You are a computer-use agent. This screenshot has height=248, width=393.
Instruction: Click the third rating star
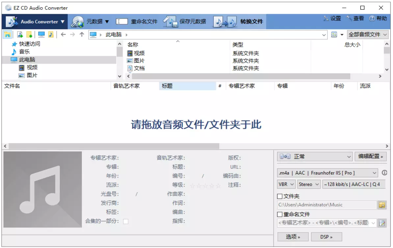205,186
